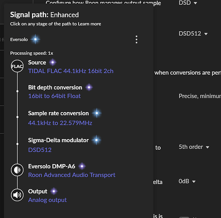Click the TIDAL FLAC 44.1kHz 16bit 2ch link
The image size is (221, 218).
pyautogui.click(x=71, y=71)
